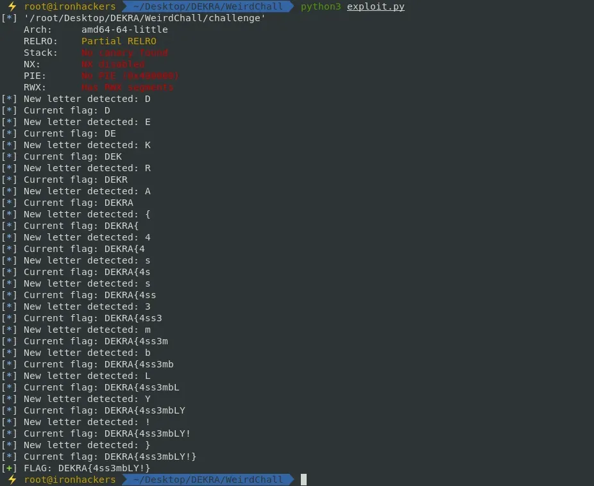This screenshot has width=594, height=486.
Task: Click the lightning bolt icon in the bottom prompt
Action: pos(12,480)
